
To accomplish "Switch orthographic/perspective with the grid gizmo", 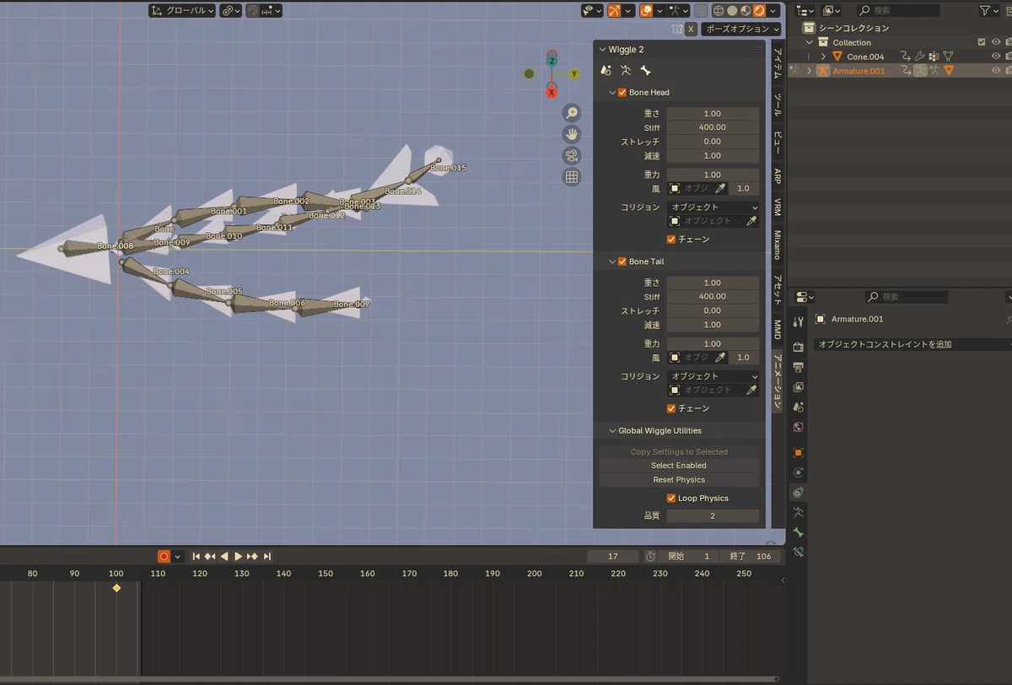I will (572, 176).
